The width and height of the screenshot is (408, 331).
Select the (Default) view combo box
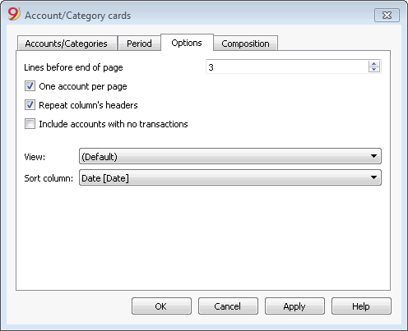point(230,156)
